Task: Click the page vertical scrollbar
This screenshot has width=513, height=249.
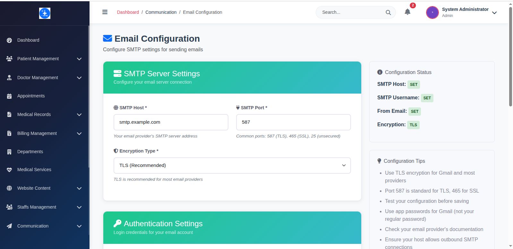Action: point(510,58)
